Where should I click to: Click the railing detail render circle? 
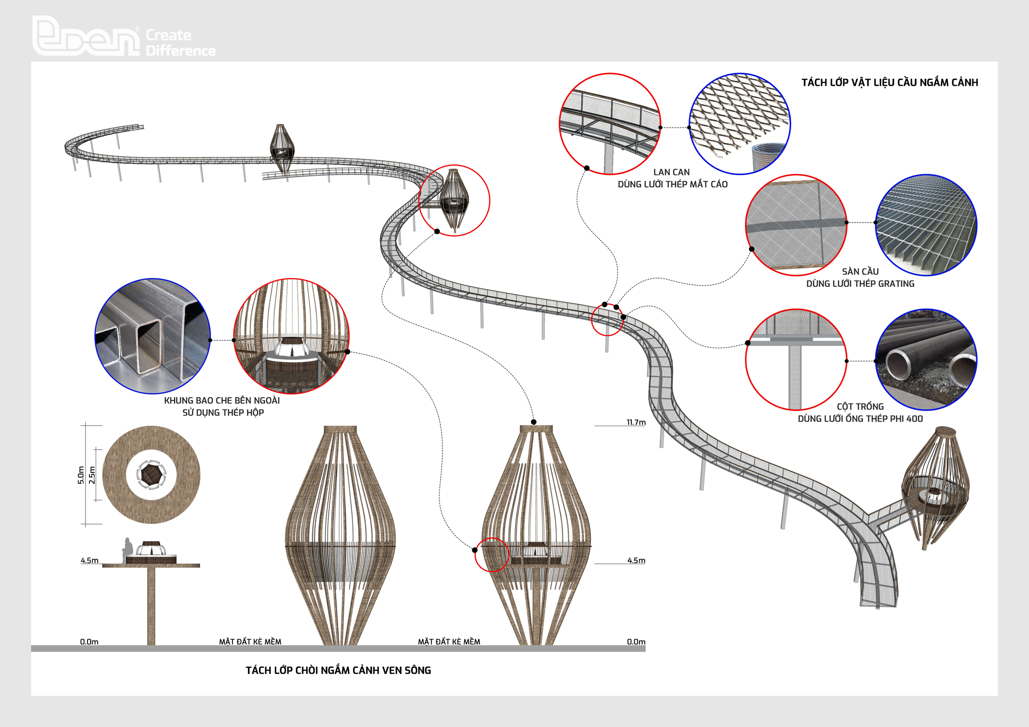610,123
